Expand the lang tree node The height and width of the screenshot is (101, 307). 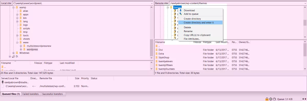tap(17, 22)
